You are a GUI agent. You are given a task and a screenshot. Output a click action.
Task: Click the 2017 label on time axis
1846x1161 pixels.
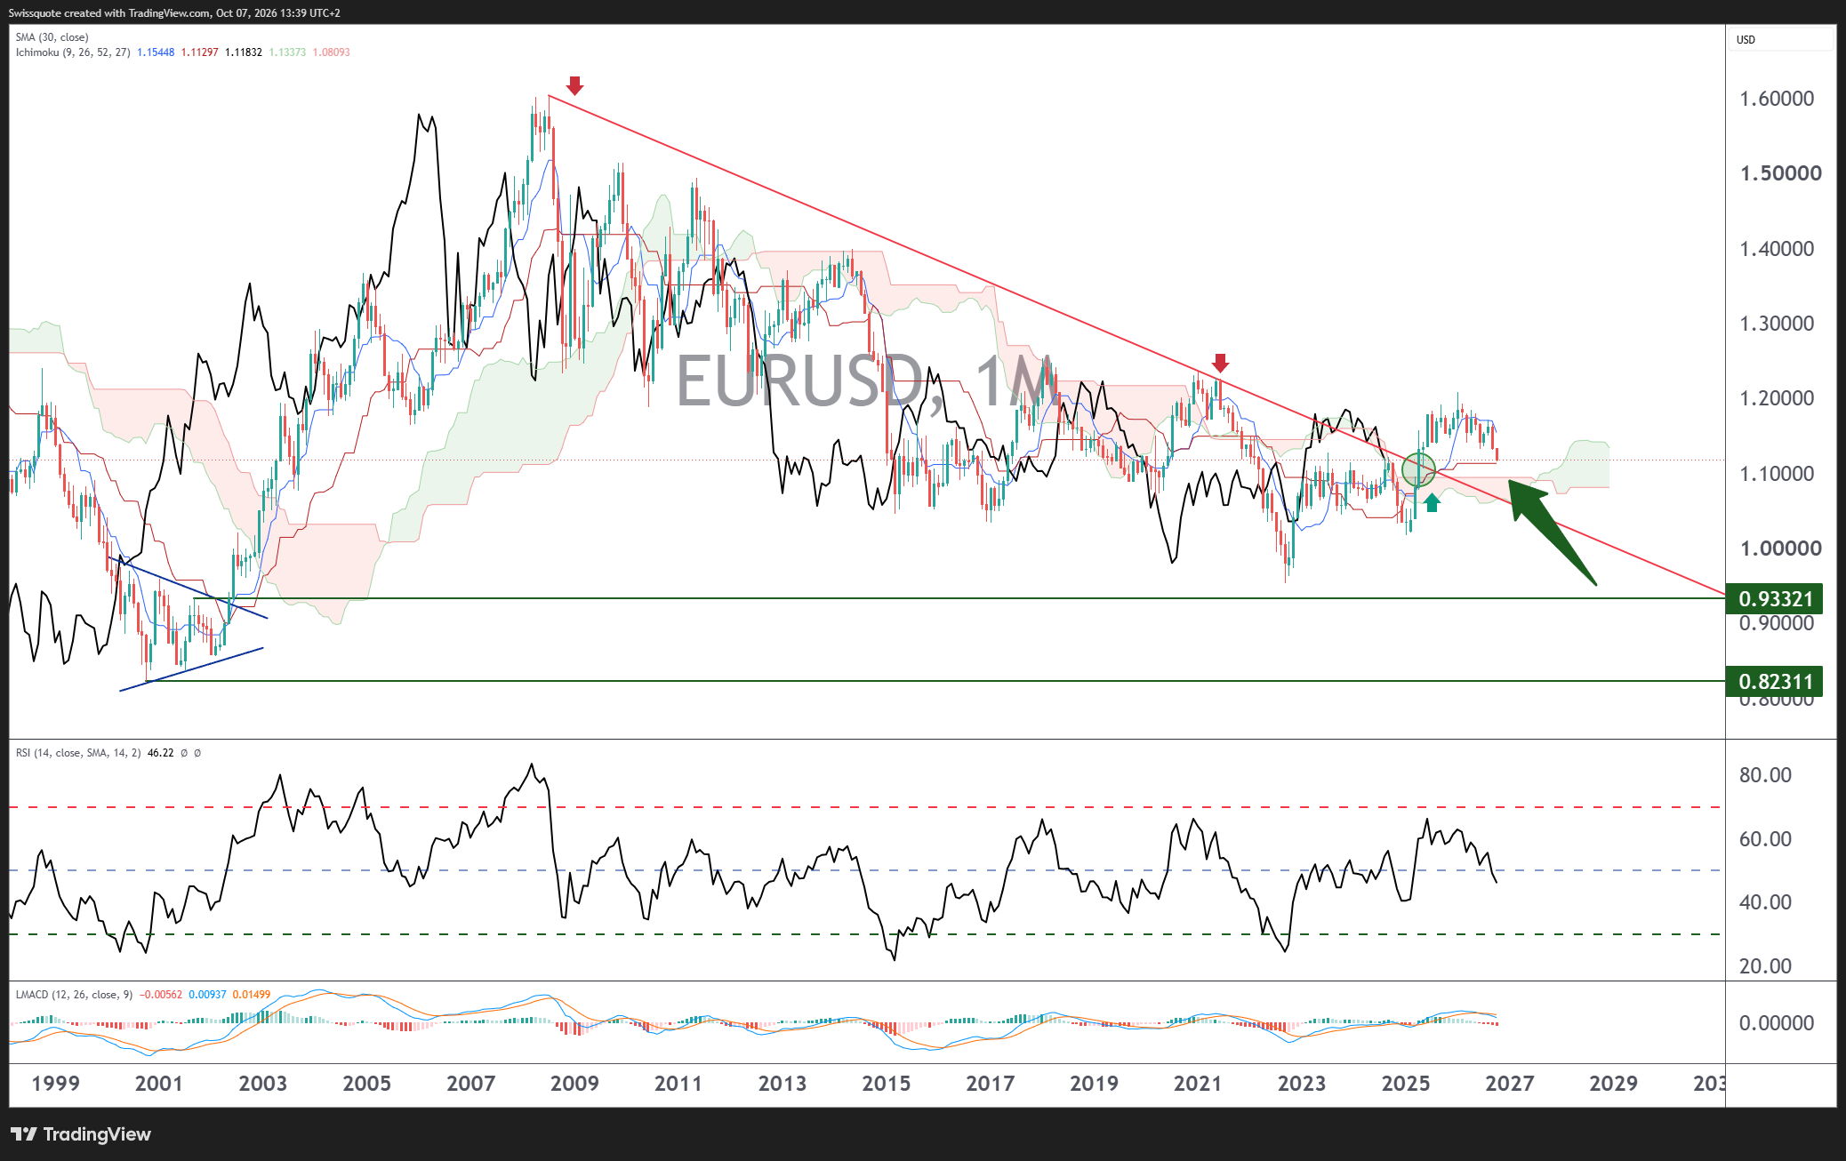pos(990,1084)
